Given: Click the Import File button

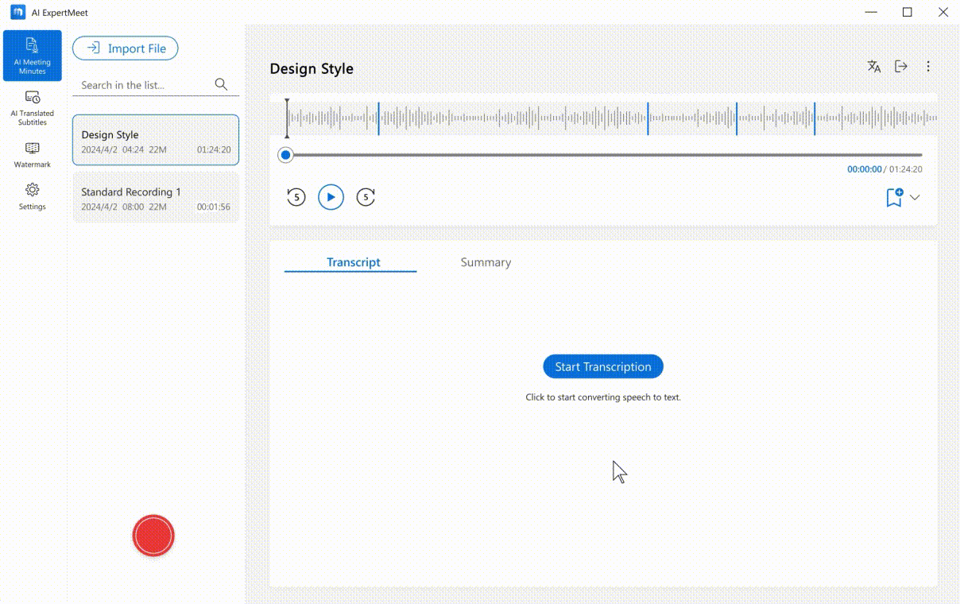Looking at the screenshot, I should point(126,48).
